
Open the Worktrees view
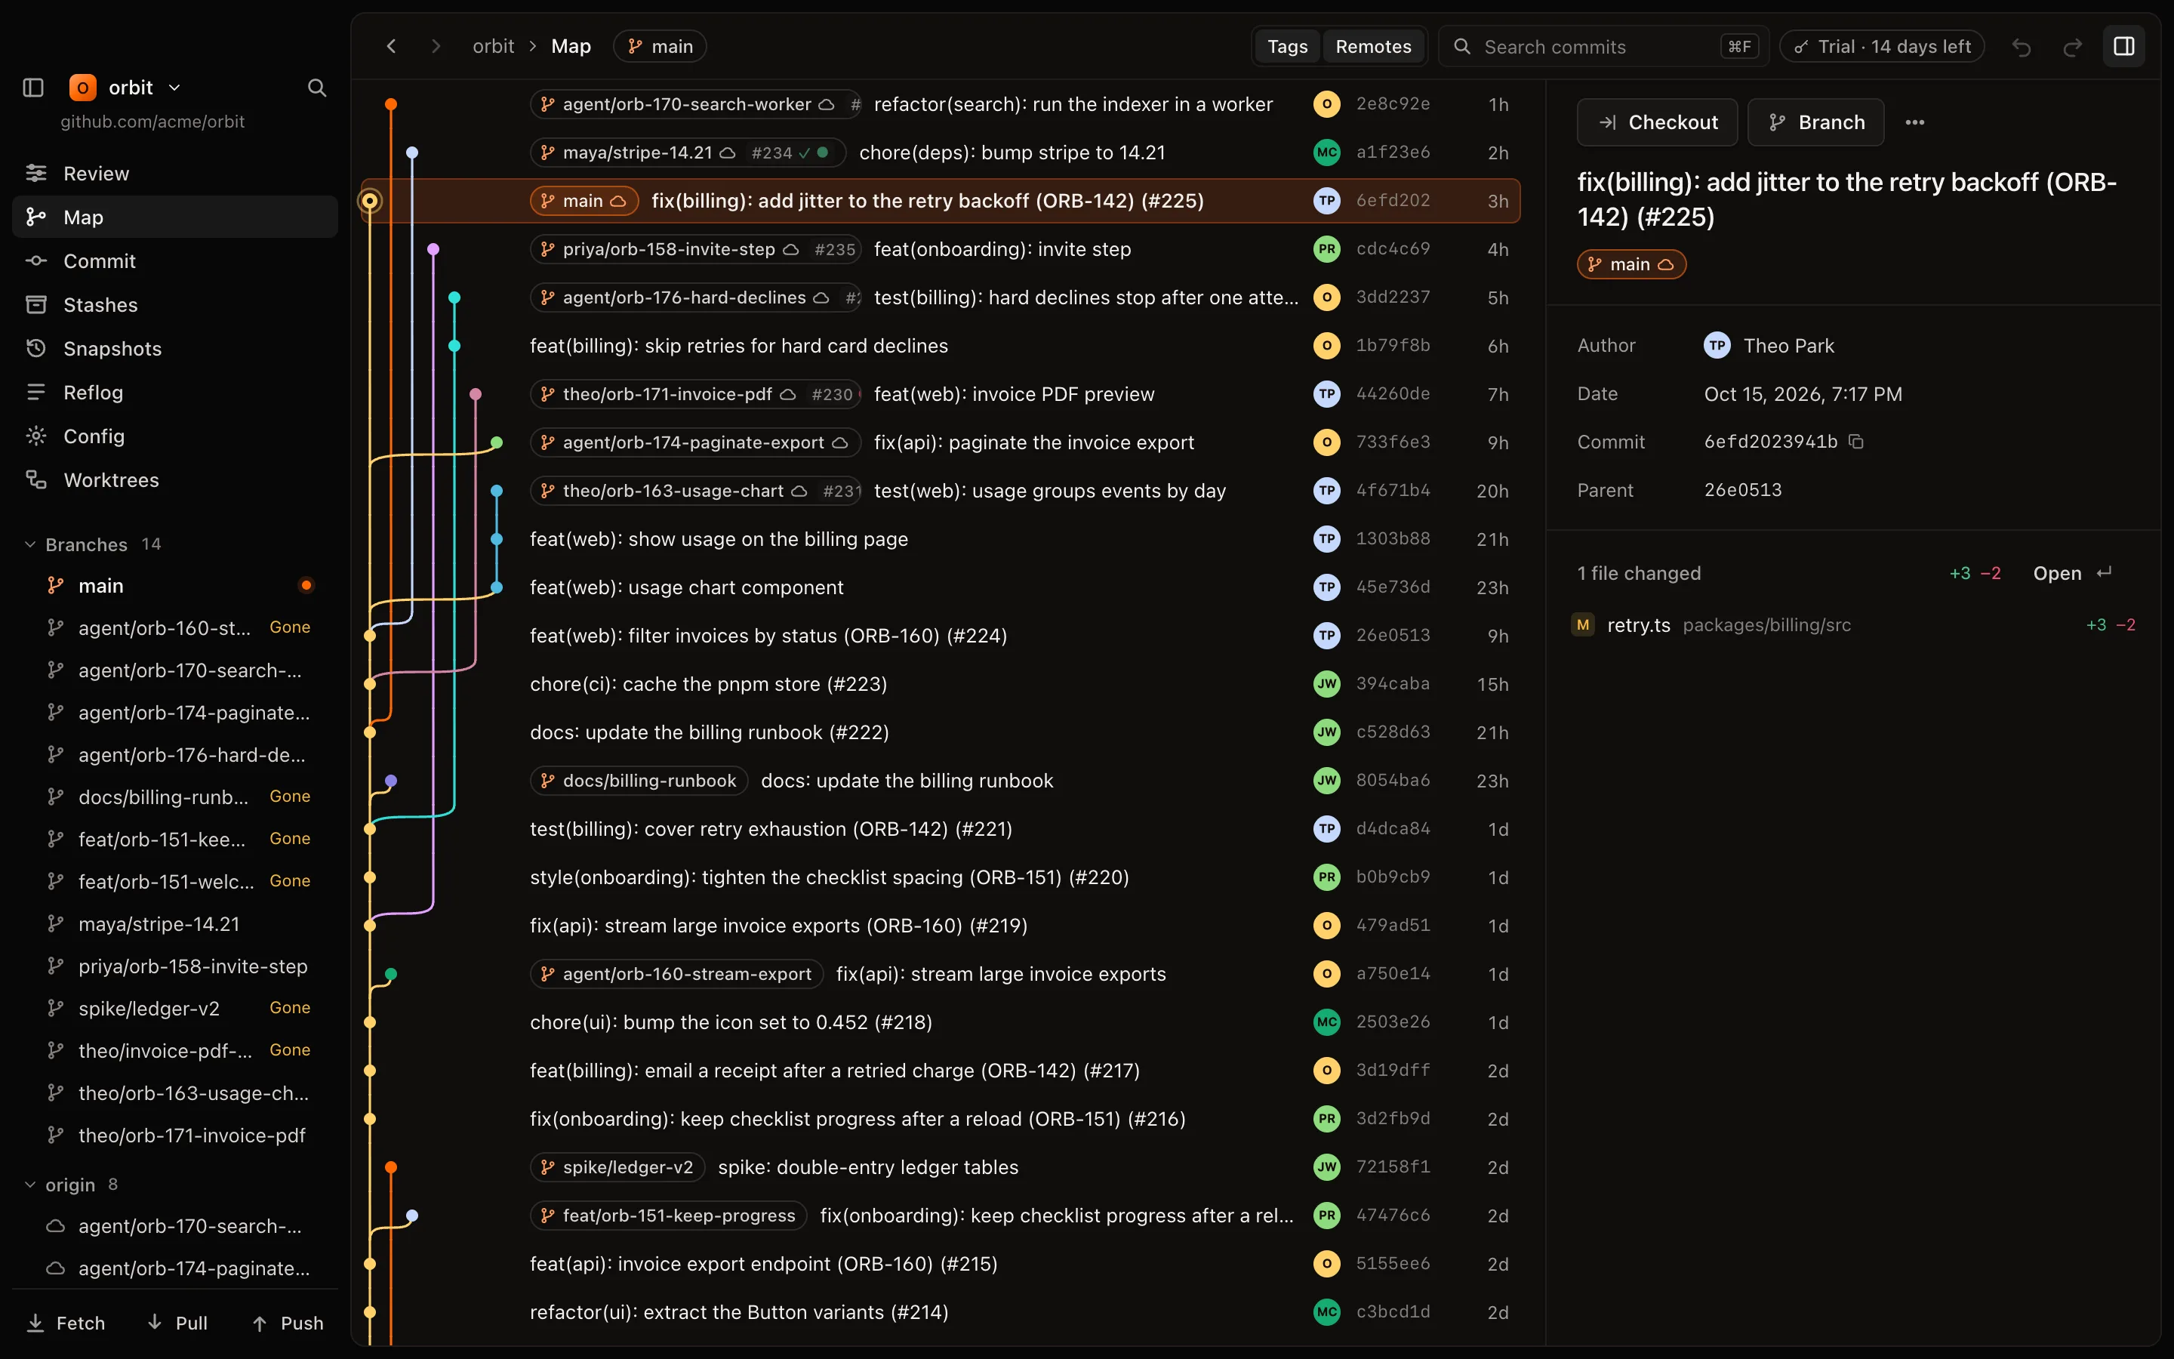click(175, 480)
